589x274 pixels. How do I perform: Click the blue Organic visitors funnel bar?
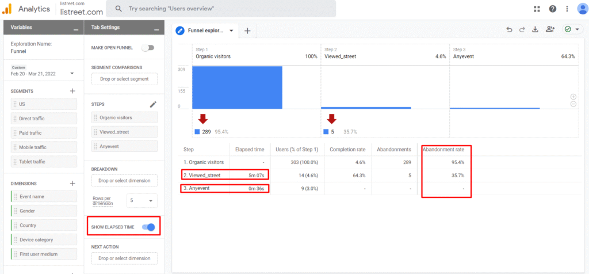[x=237, y=87]
